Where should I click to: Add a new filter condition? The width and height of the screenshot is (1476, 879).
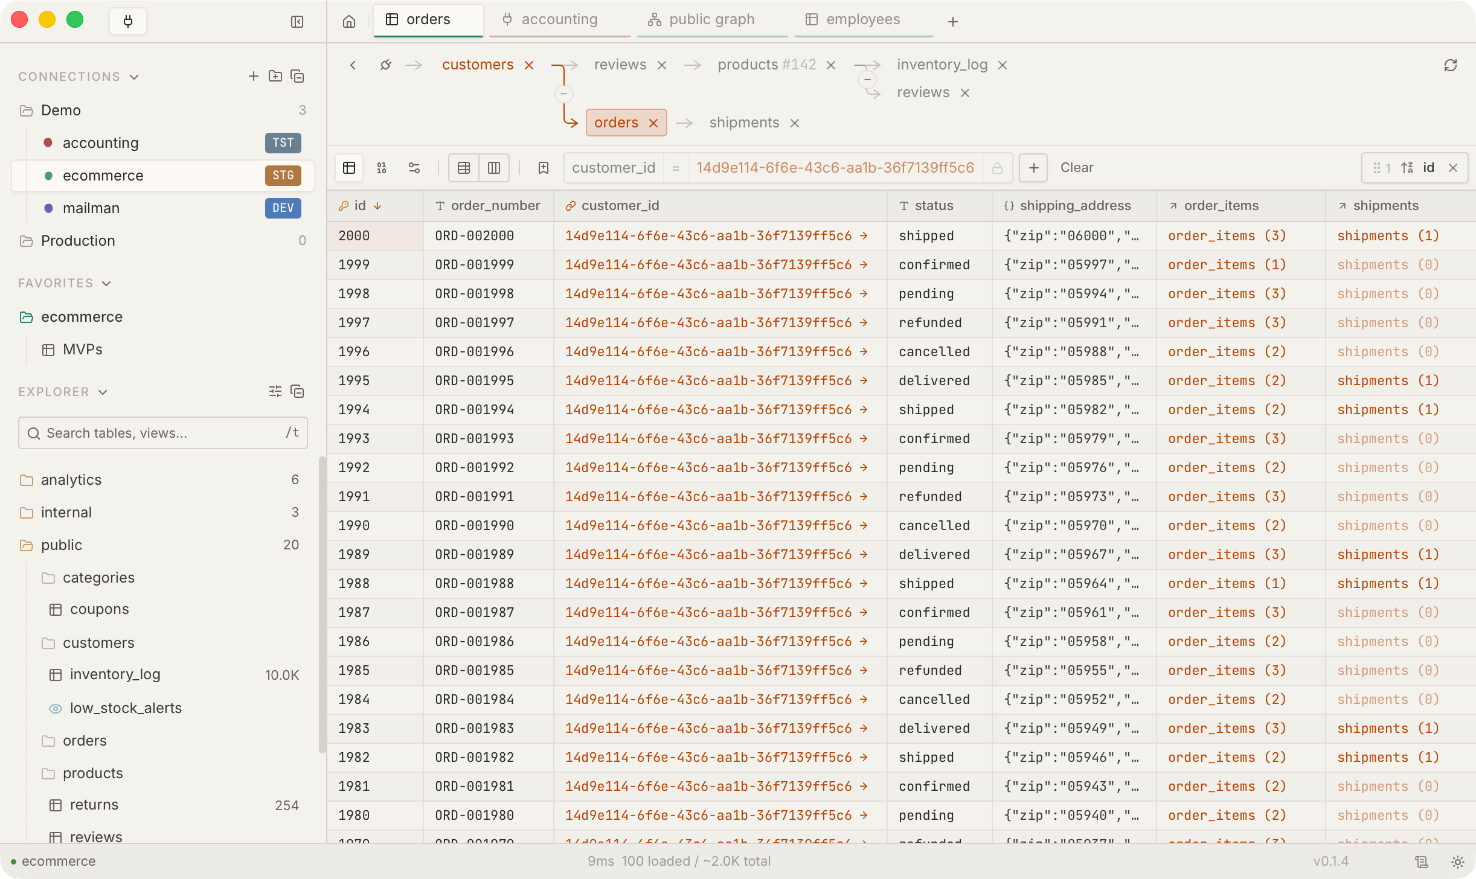pos(1033,168)
